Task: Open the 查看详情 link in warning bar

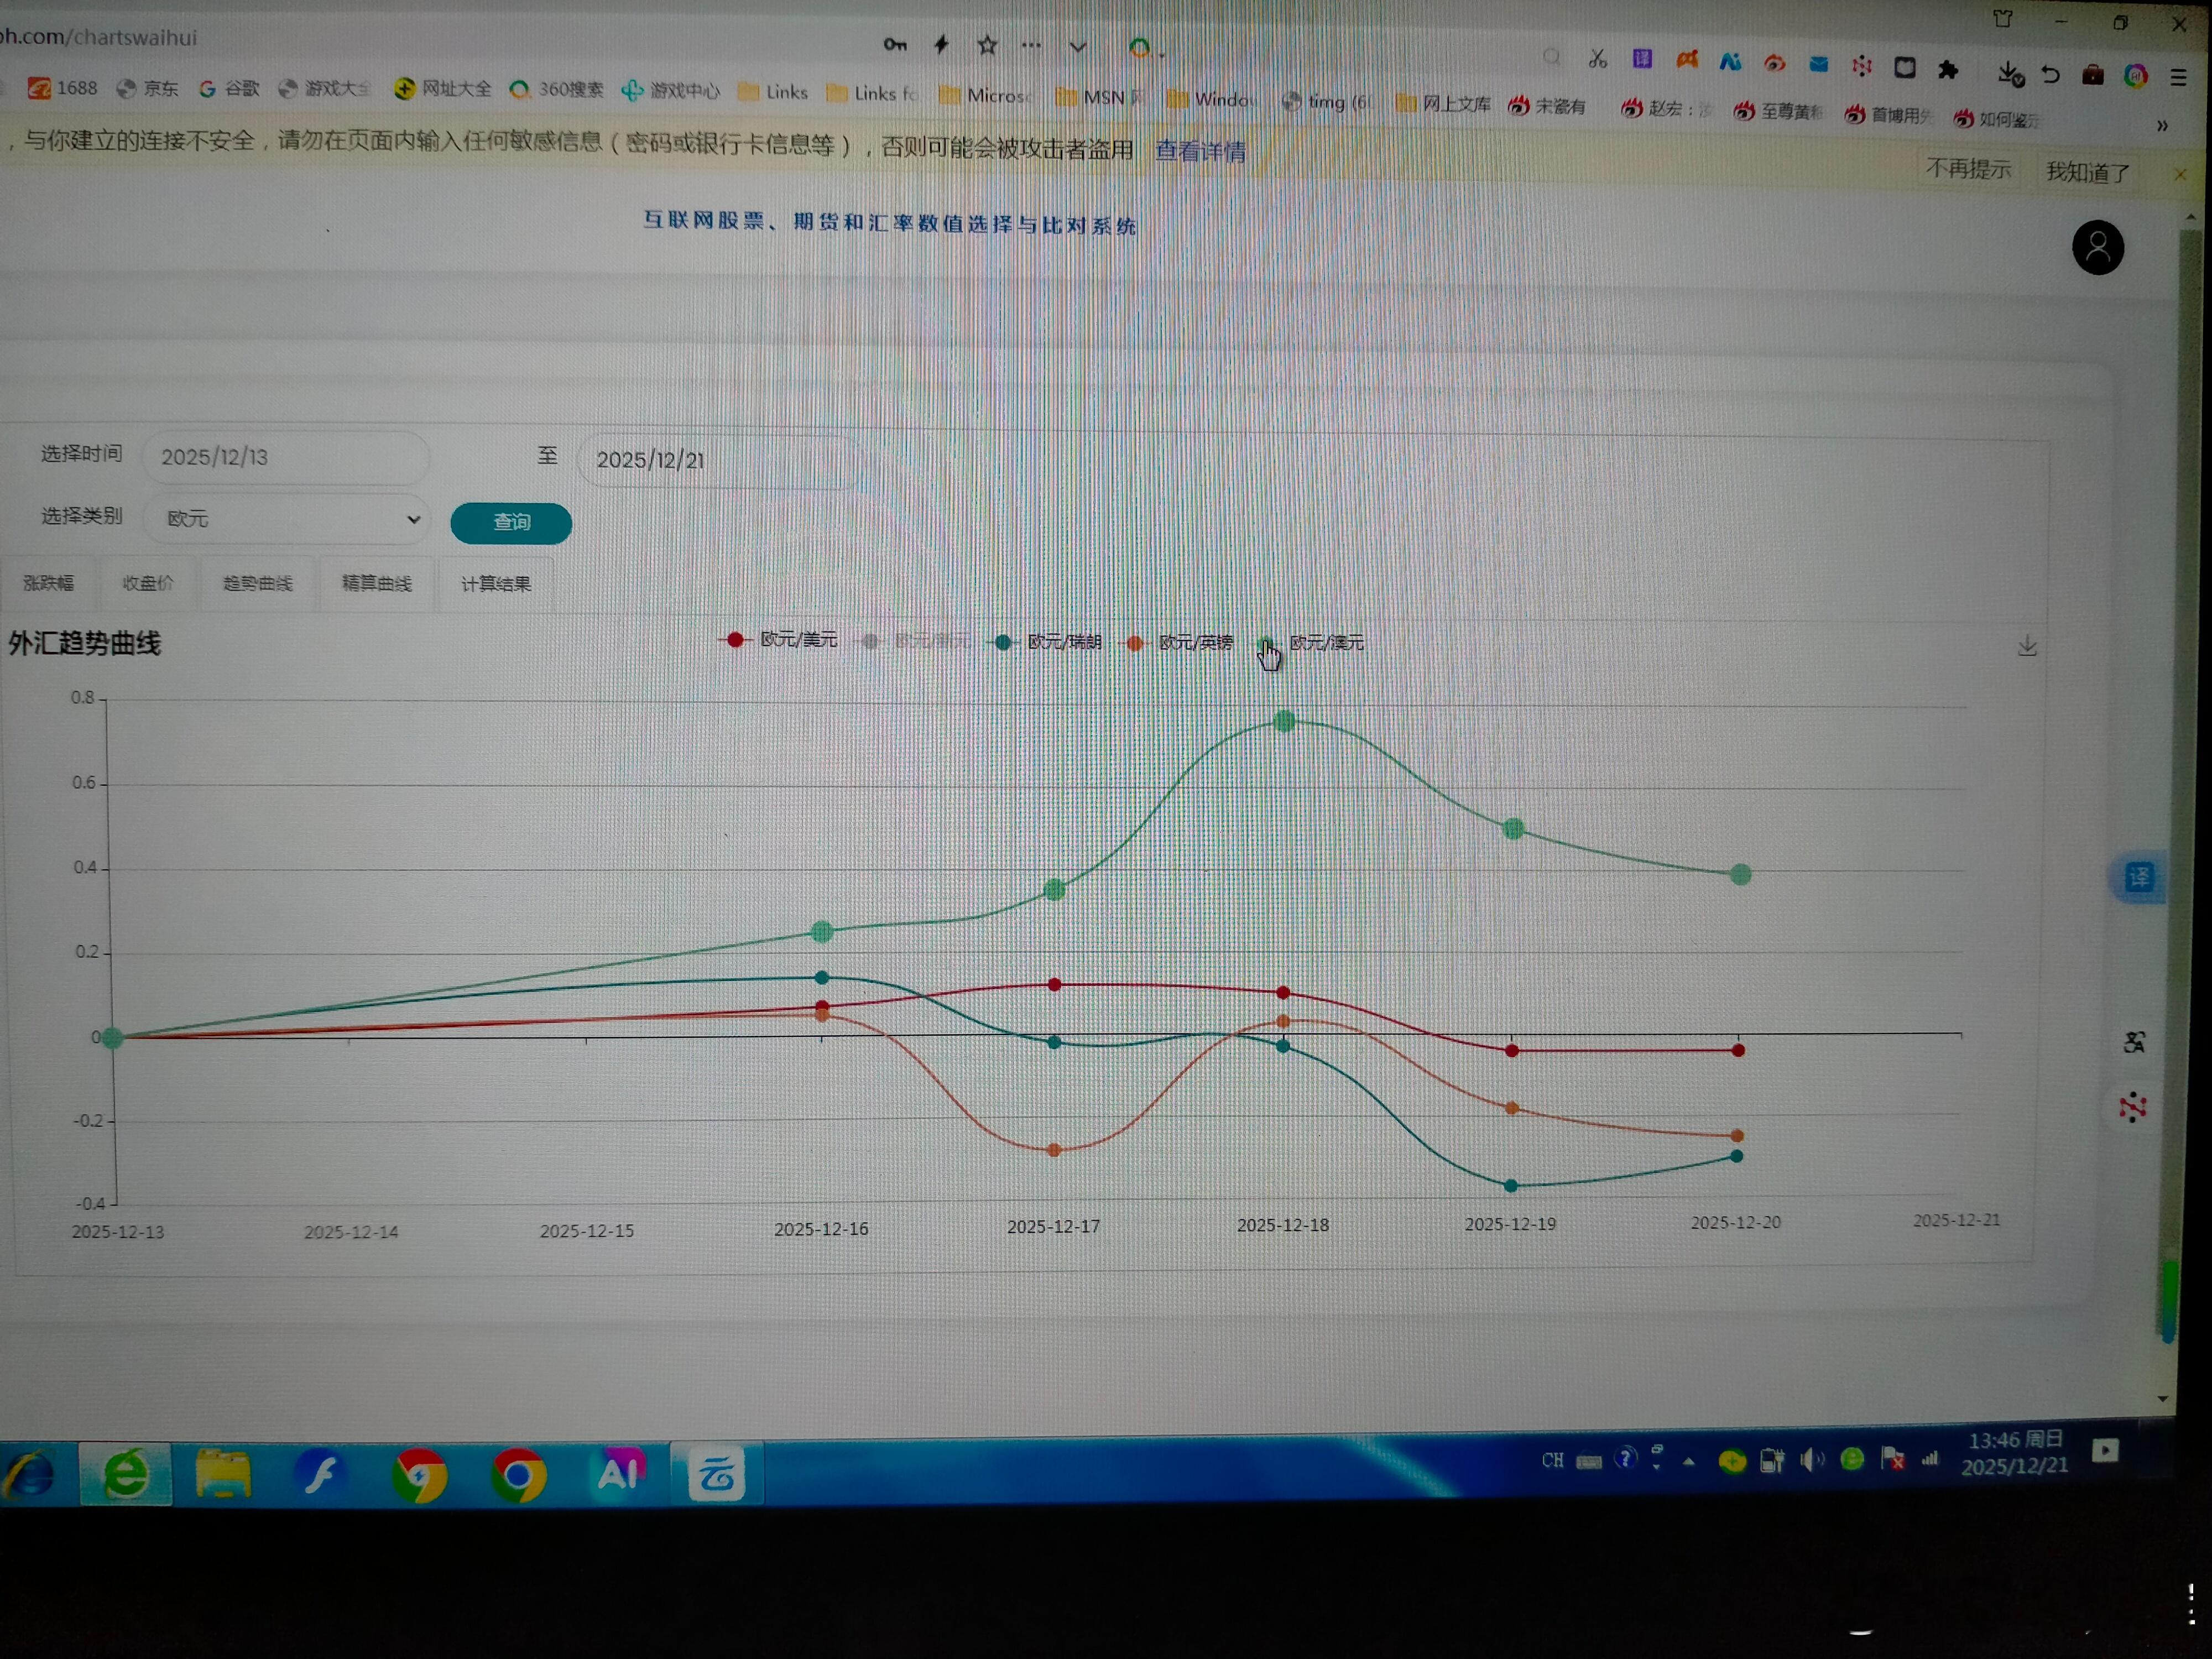Action: point(1200,151)
